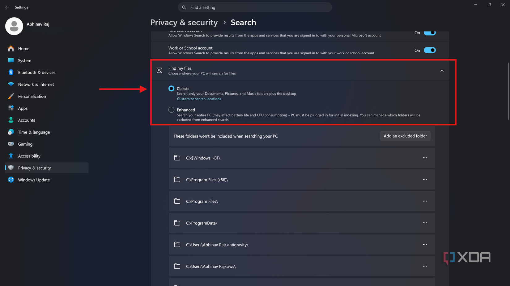The width and height of the screenshot is (510, 286).
Task: Click folder icon for .aws folder
Action: 177,266
